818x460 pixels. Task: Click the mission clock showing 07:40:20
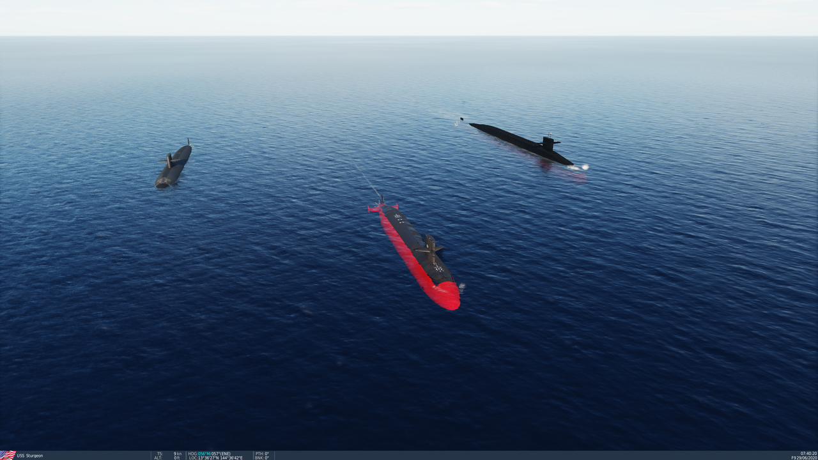pos(807,454)
